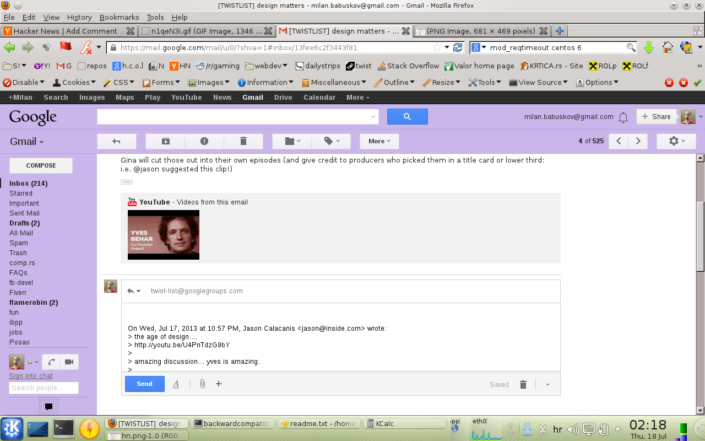
Task: Open the History menu
Action: click(x=79, y=17)
